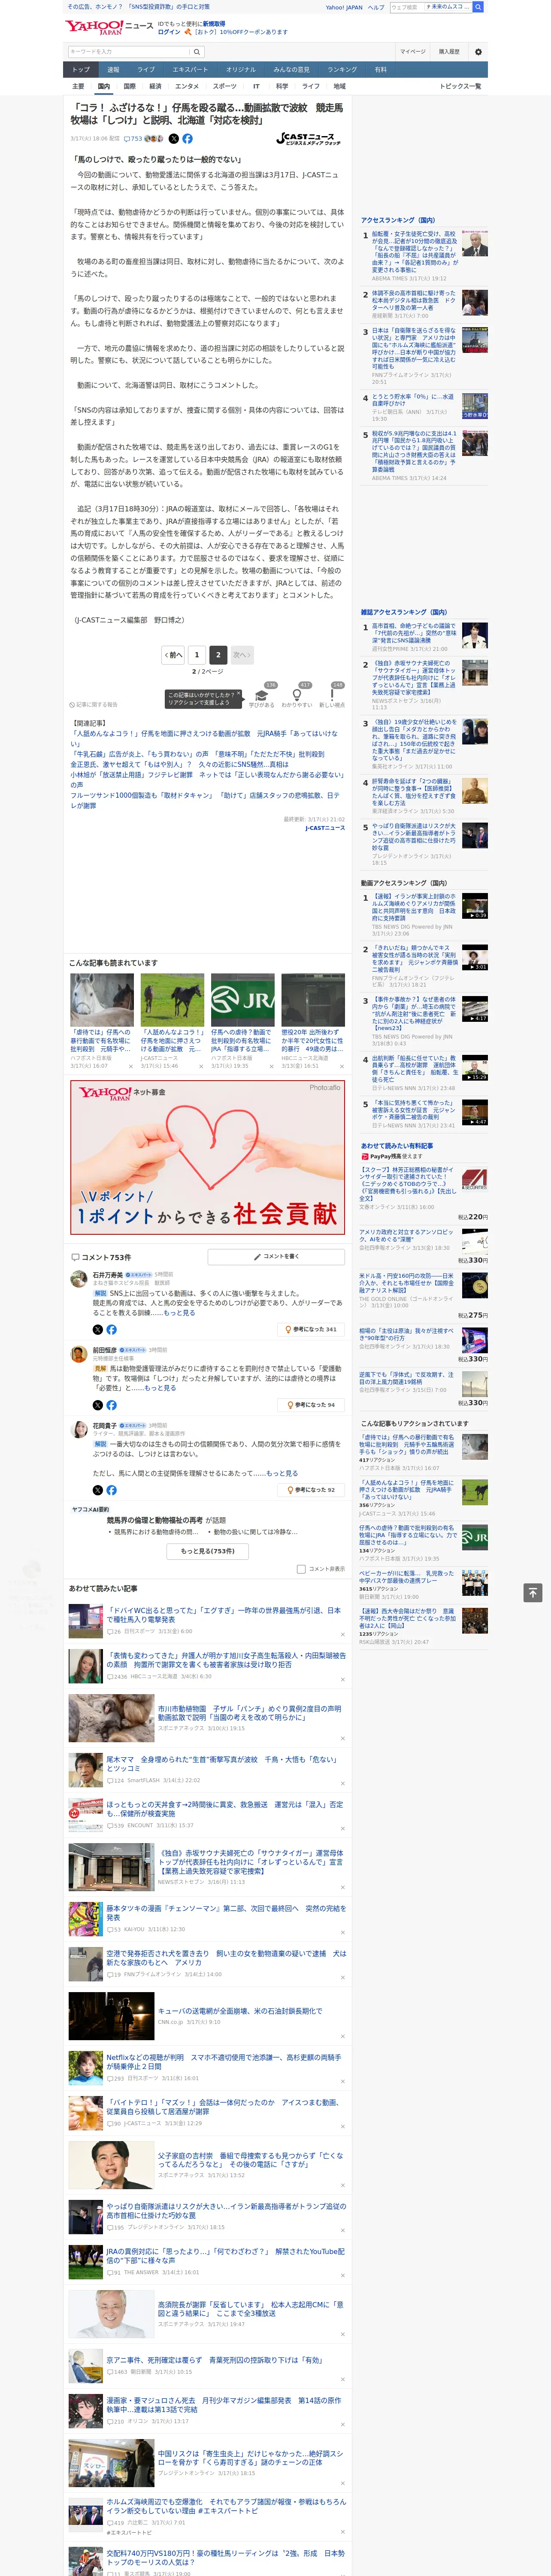Click the ログイン link

click(169, 32)
